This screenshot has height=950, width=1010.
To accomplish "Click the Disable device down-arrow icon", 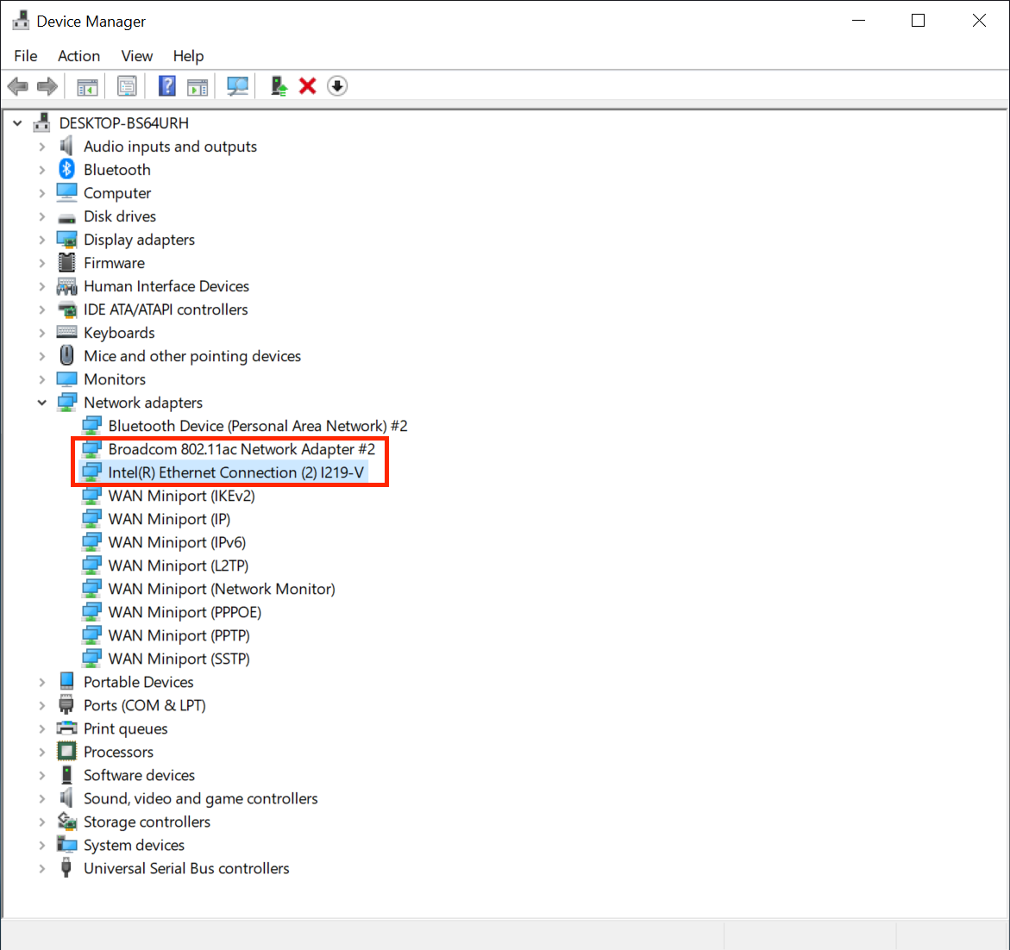I will (x=337, y=86).
